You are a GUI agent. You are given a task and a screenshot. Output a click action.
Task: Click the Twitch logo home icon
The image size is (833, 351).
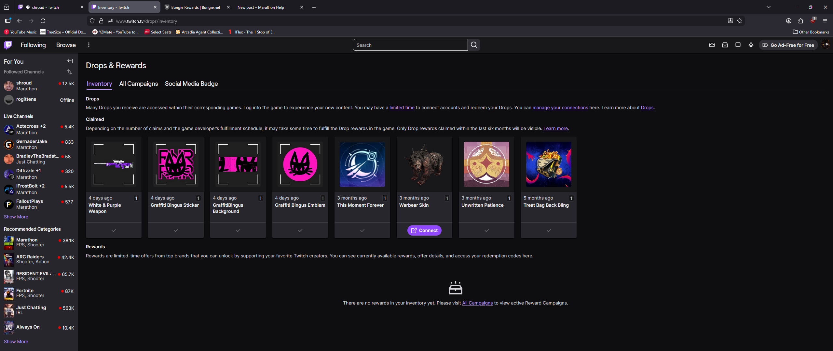[x=8, y=45]
